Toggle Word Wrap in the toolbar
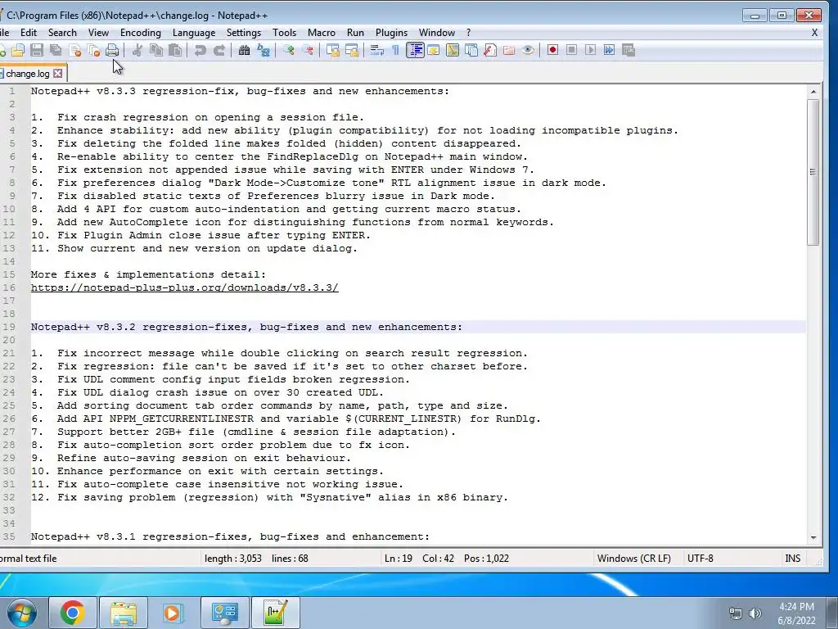838x629 pixels. click(376, 50)
